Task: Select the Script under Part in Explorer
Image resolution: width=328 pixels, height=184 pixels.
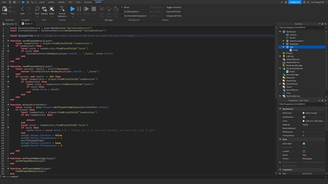Action: coord(295,50)
